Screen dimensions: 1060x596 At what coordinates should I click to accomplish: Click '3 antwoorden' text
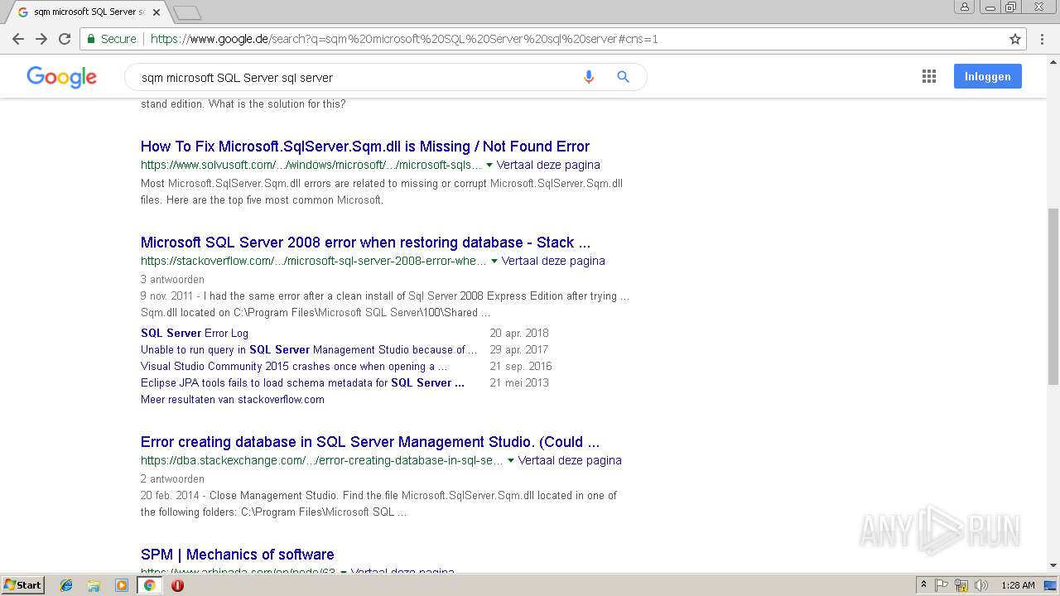pos(172,279)
